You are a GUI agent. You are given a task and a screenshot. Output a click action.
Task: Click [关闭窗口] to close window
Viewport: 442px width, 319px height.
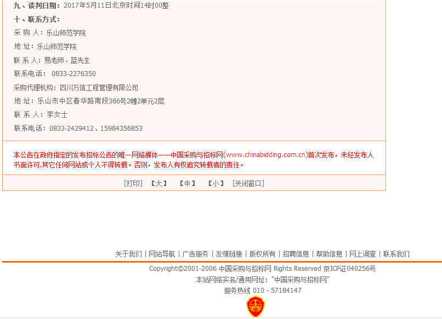[x=248, y=183]
